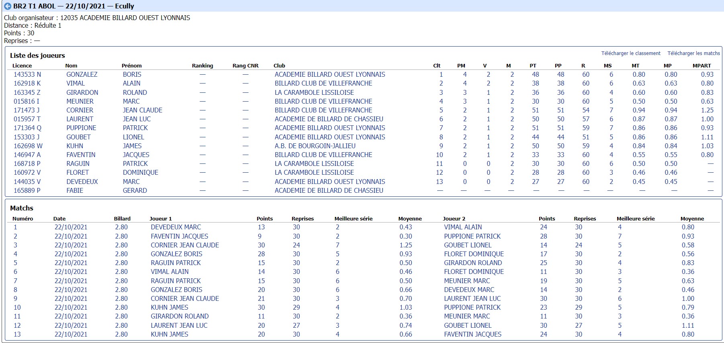
Task: Click the Ranking column header
Action: (x=202, y=65)
